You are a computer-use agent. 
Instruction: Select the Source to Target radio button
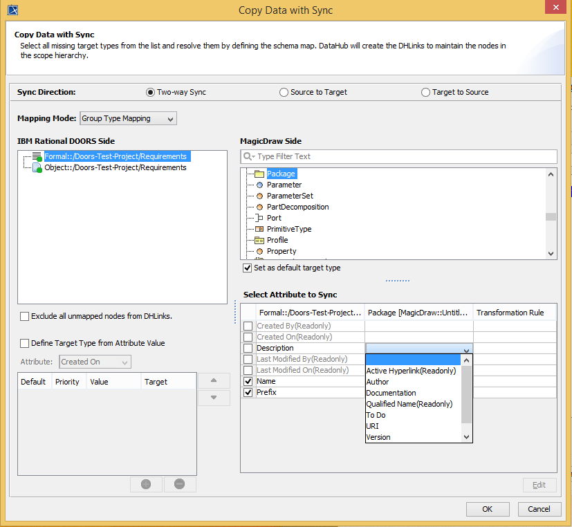coord(284,93)
